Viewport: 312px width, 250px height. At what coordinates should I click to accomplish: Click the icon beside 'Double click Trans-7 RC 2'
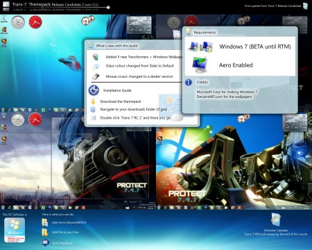click(93, 118)
